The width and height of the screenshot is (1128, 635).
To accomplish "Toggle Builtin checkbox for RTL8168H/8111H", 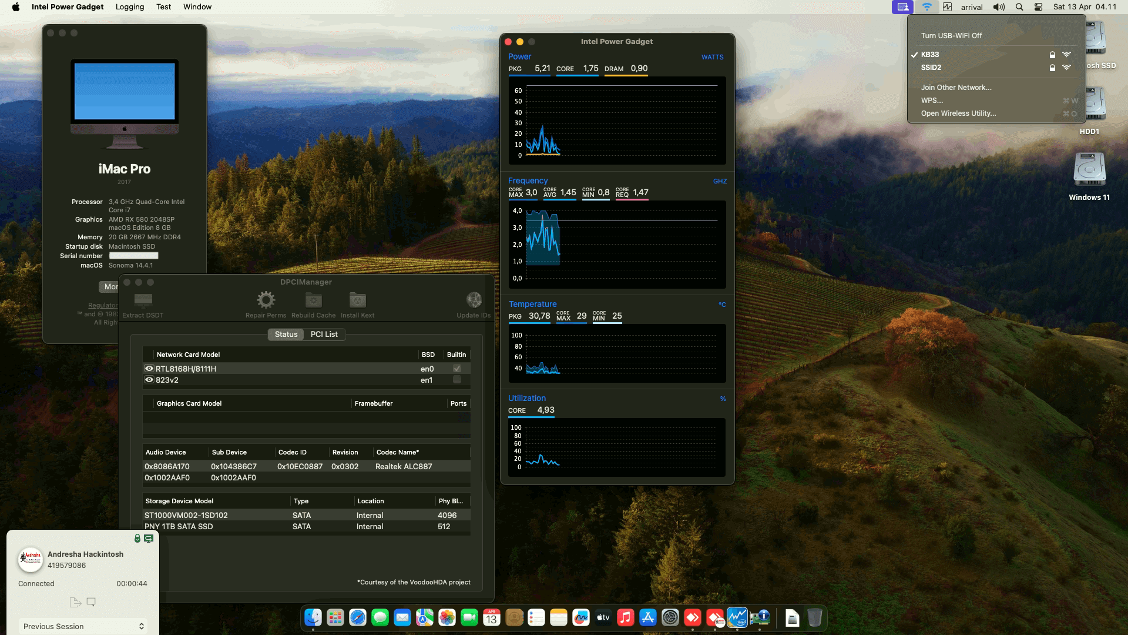I will coord(457,369).
